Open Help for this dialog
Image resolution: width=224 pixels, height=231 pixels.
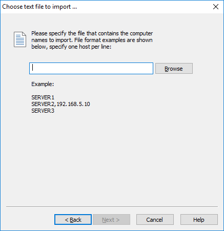pos(199,220)
